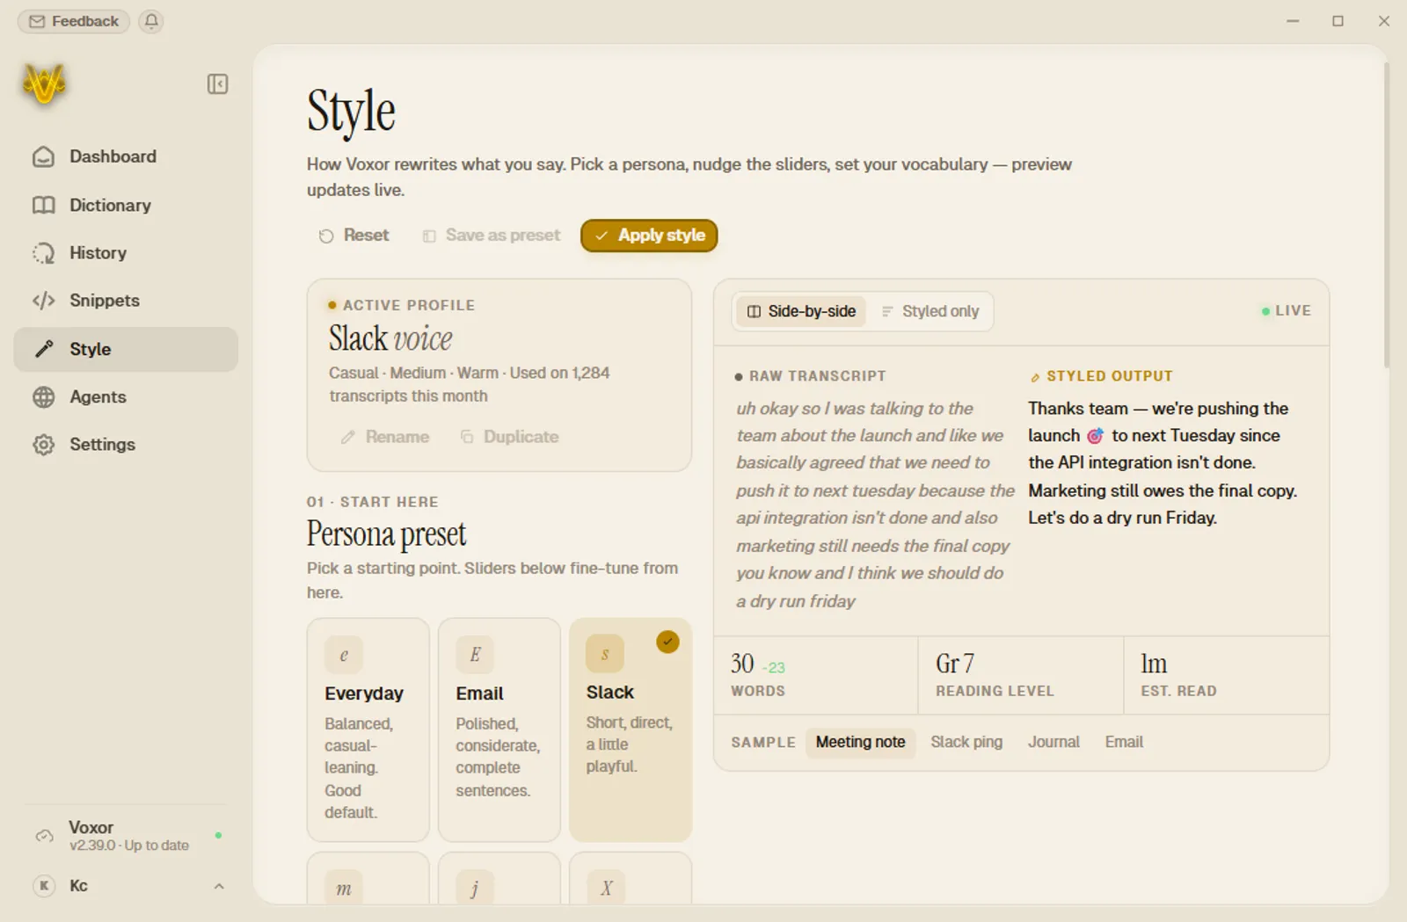
Task: Click the 1m est. read stat
Action: pyautogui.click(x=1227, y=675)
